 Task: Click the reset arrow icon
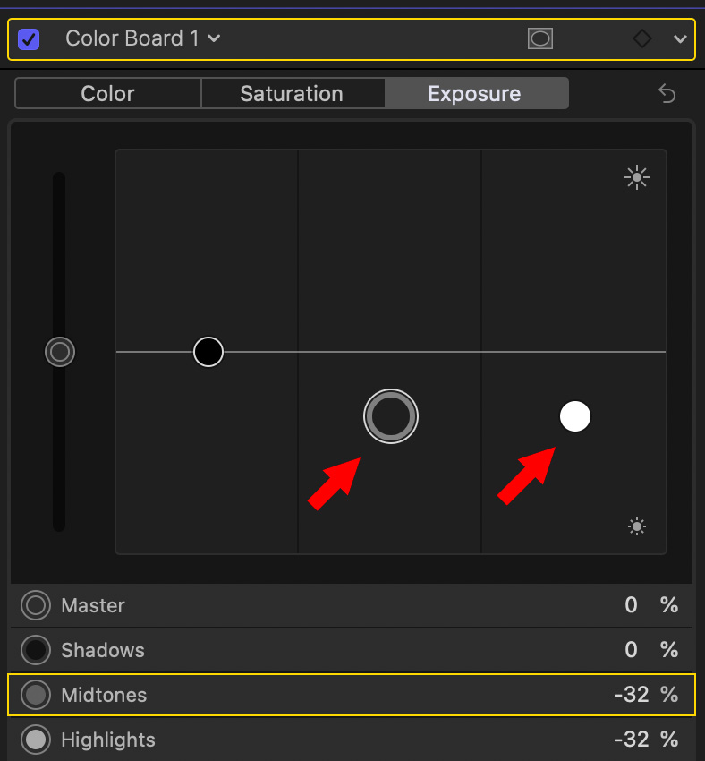click(x=667, y=93)
